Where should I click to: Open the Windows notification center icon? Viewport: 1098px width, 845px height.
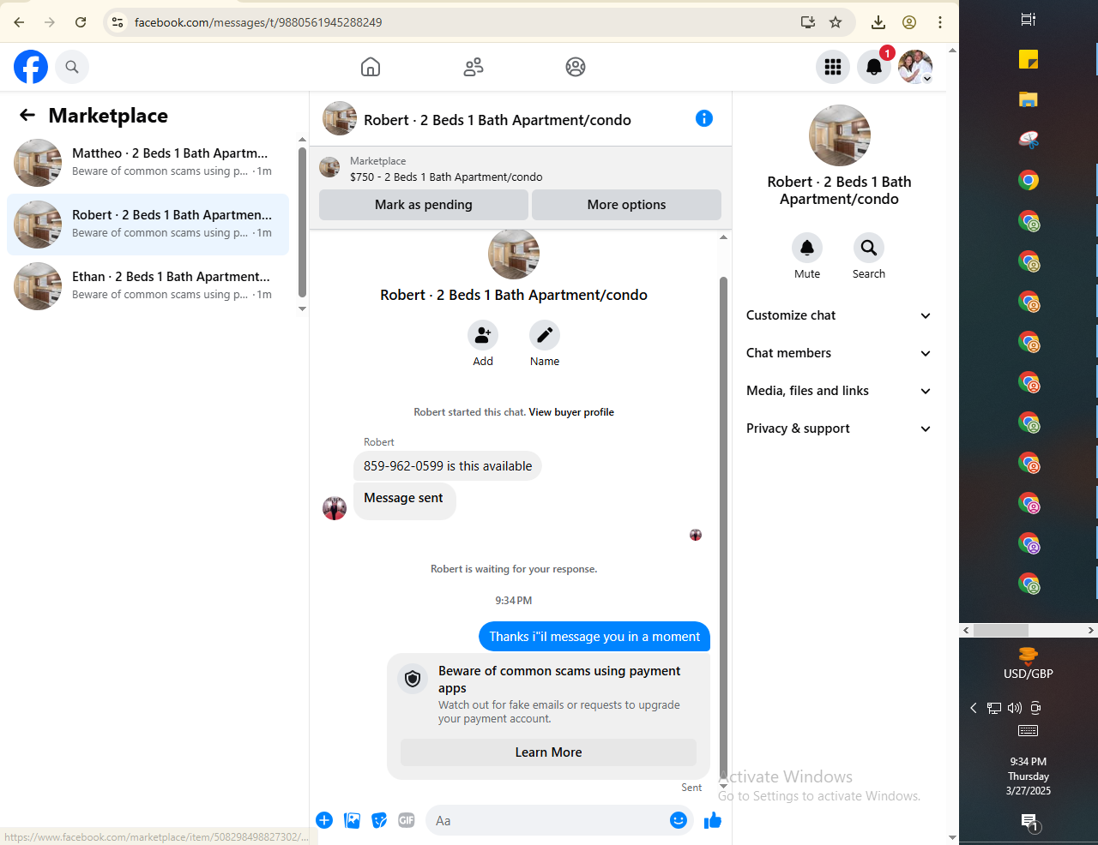[1030, 822]
